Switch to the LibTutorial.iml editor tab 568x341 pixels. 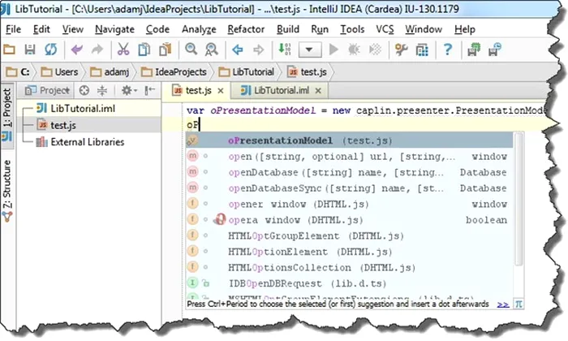click(x=281, y=90)
